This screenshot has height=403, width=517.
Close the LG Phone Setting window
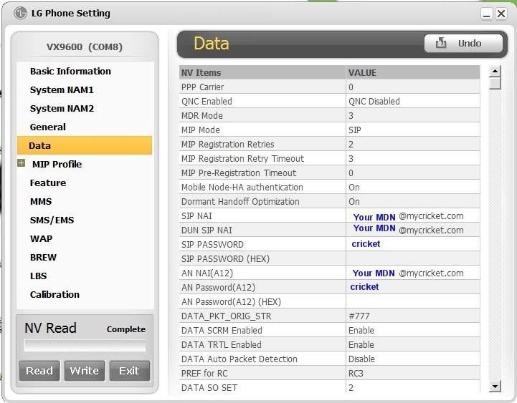tap(501, 14)
